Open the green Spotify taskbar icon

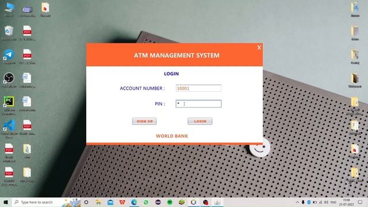pos(170,202)
